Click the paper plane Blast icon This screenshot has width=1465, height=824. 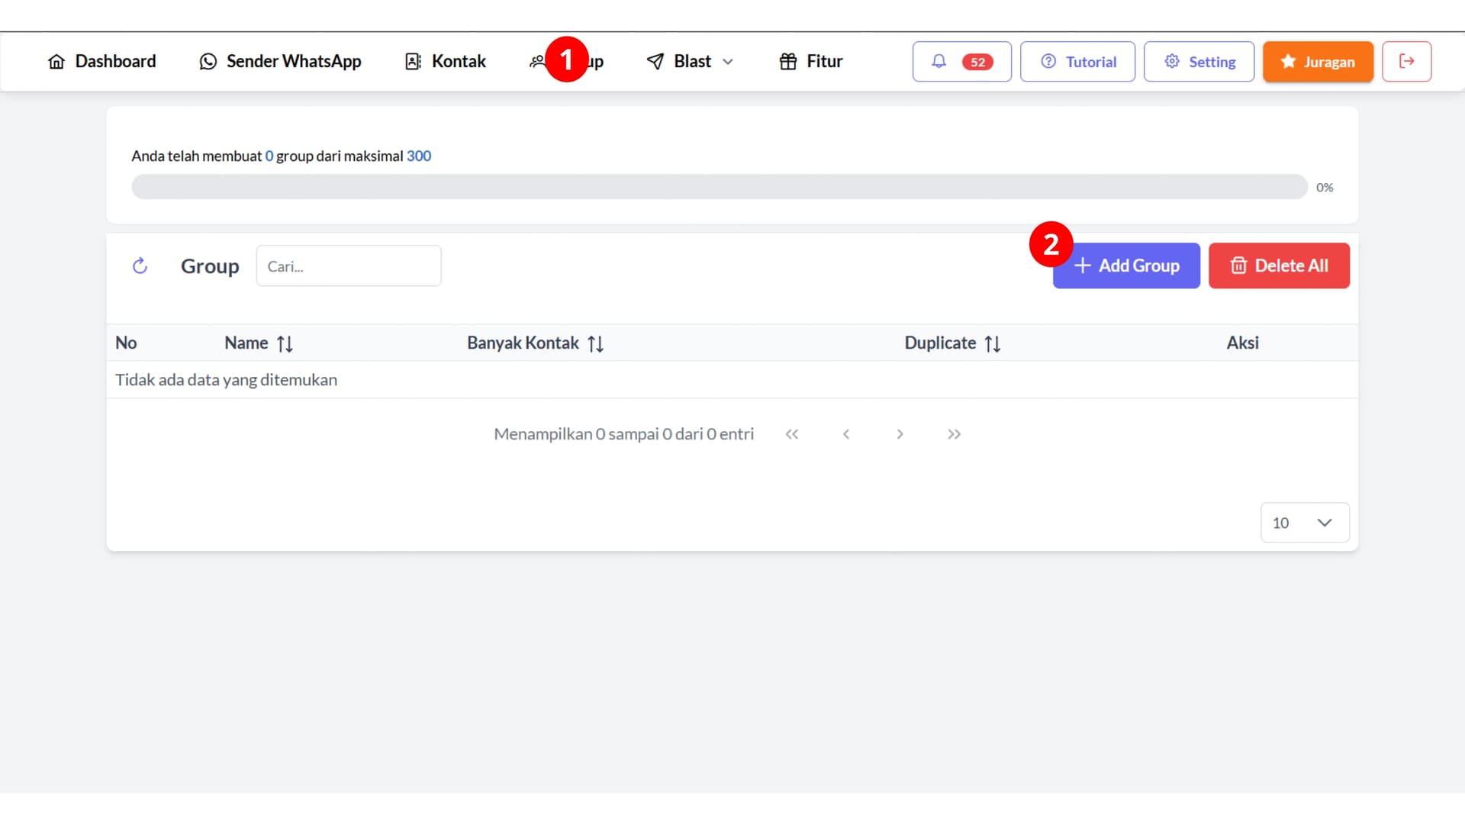655,62
